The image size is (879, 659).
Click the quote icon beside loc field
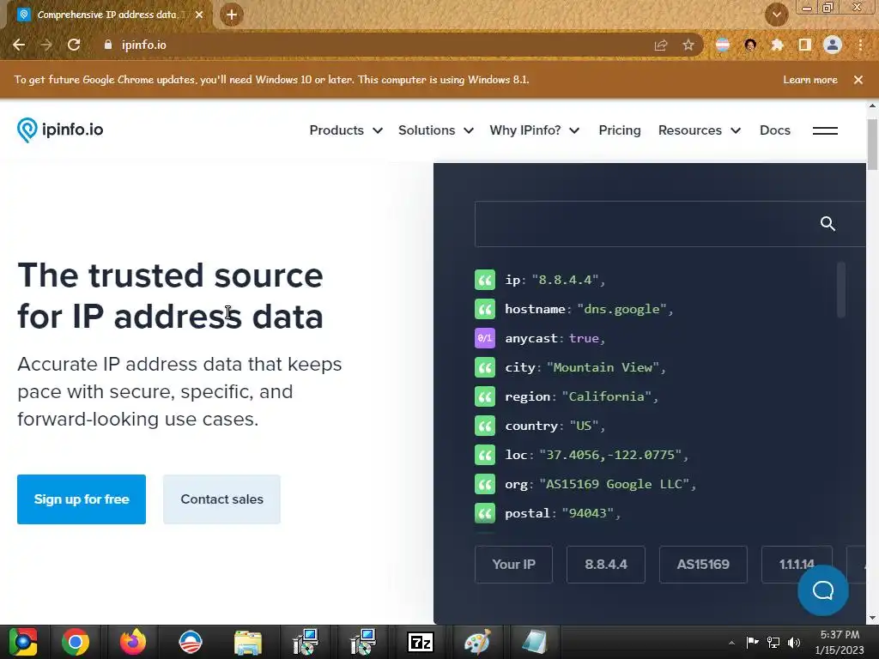tap(485, 455)
